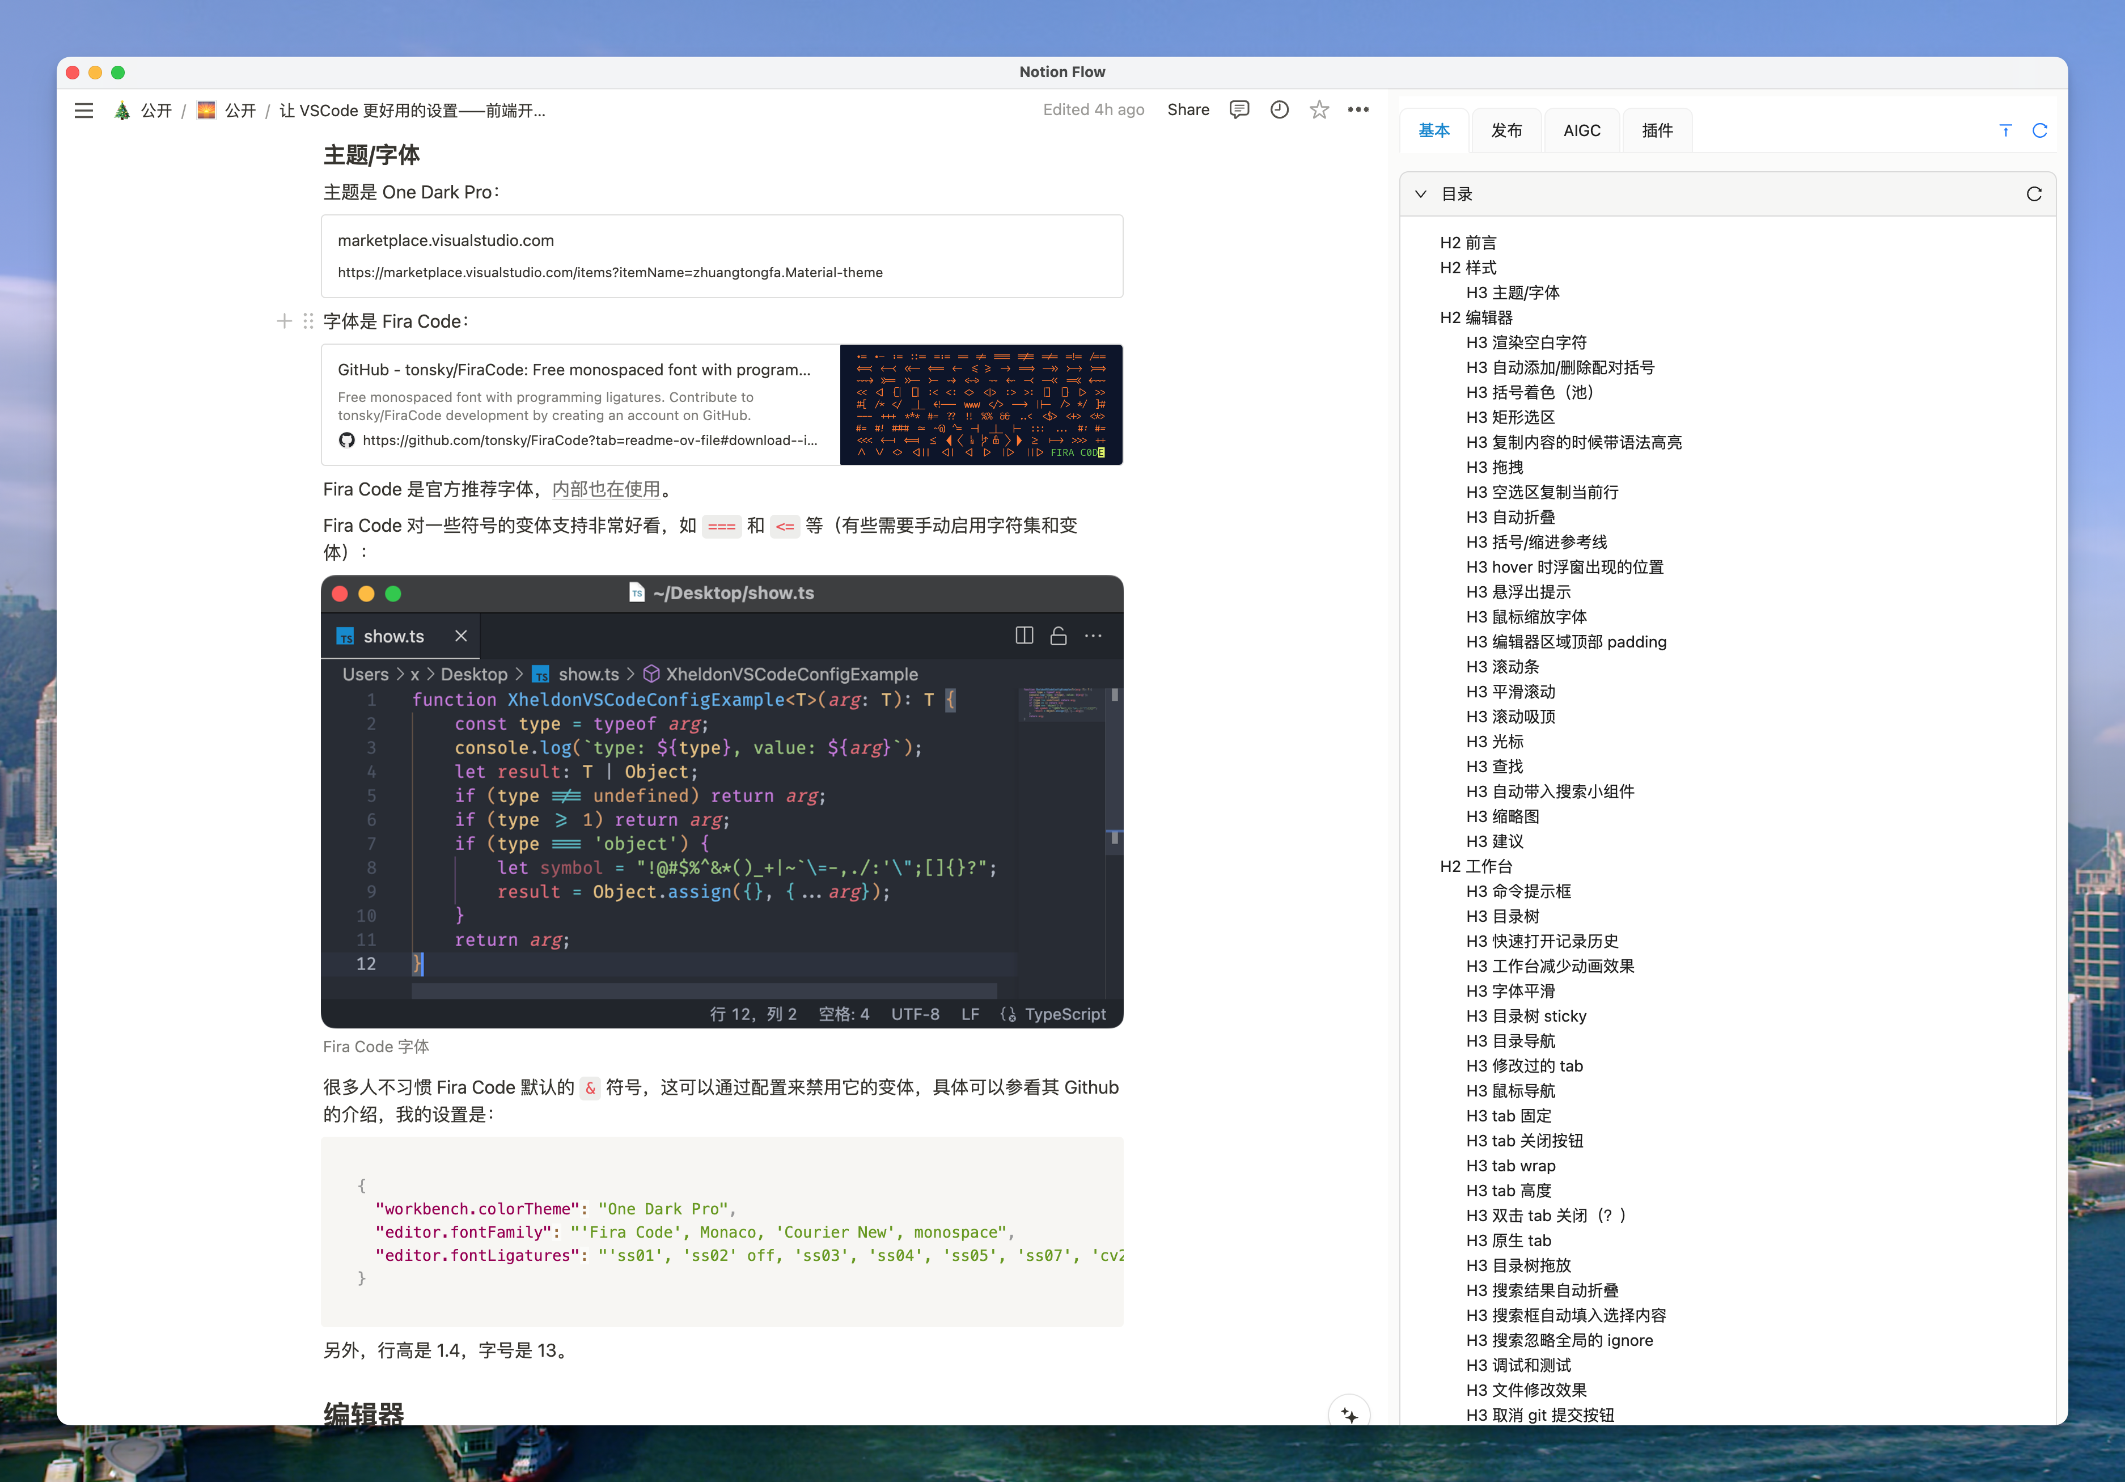Viewport: 2125px width, 1482px height.
Task: Click the sunset page icon in breadcrumb
Action: (x=206, y=110)
